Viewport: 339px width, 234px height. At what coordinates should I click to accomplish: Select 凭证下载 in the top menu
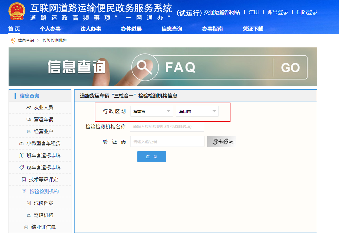pos(253,29)
